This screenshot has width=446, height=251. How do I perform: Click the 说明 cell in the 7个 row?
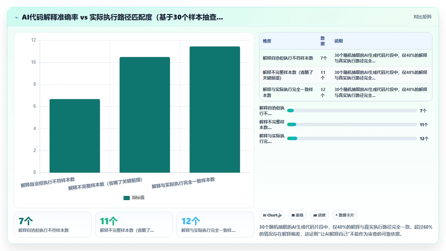pyautogui.click(x=381, y=58)
